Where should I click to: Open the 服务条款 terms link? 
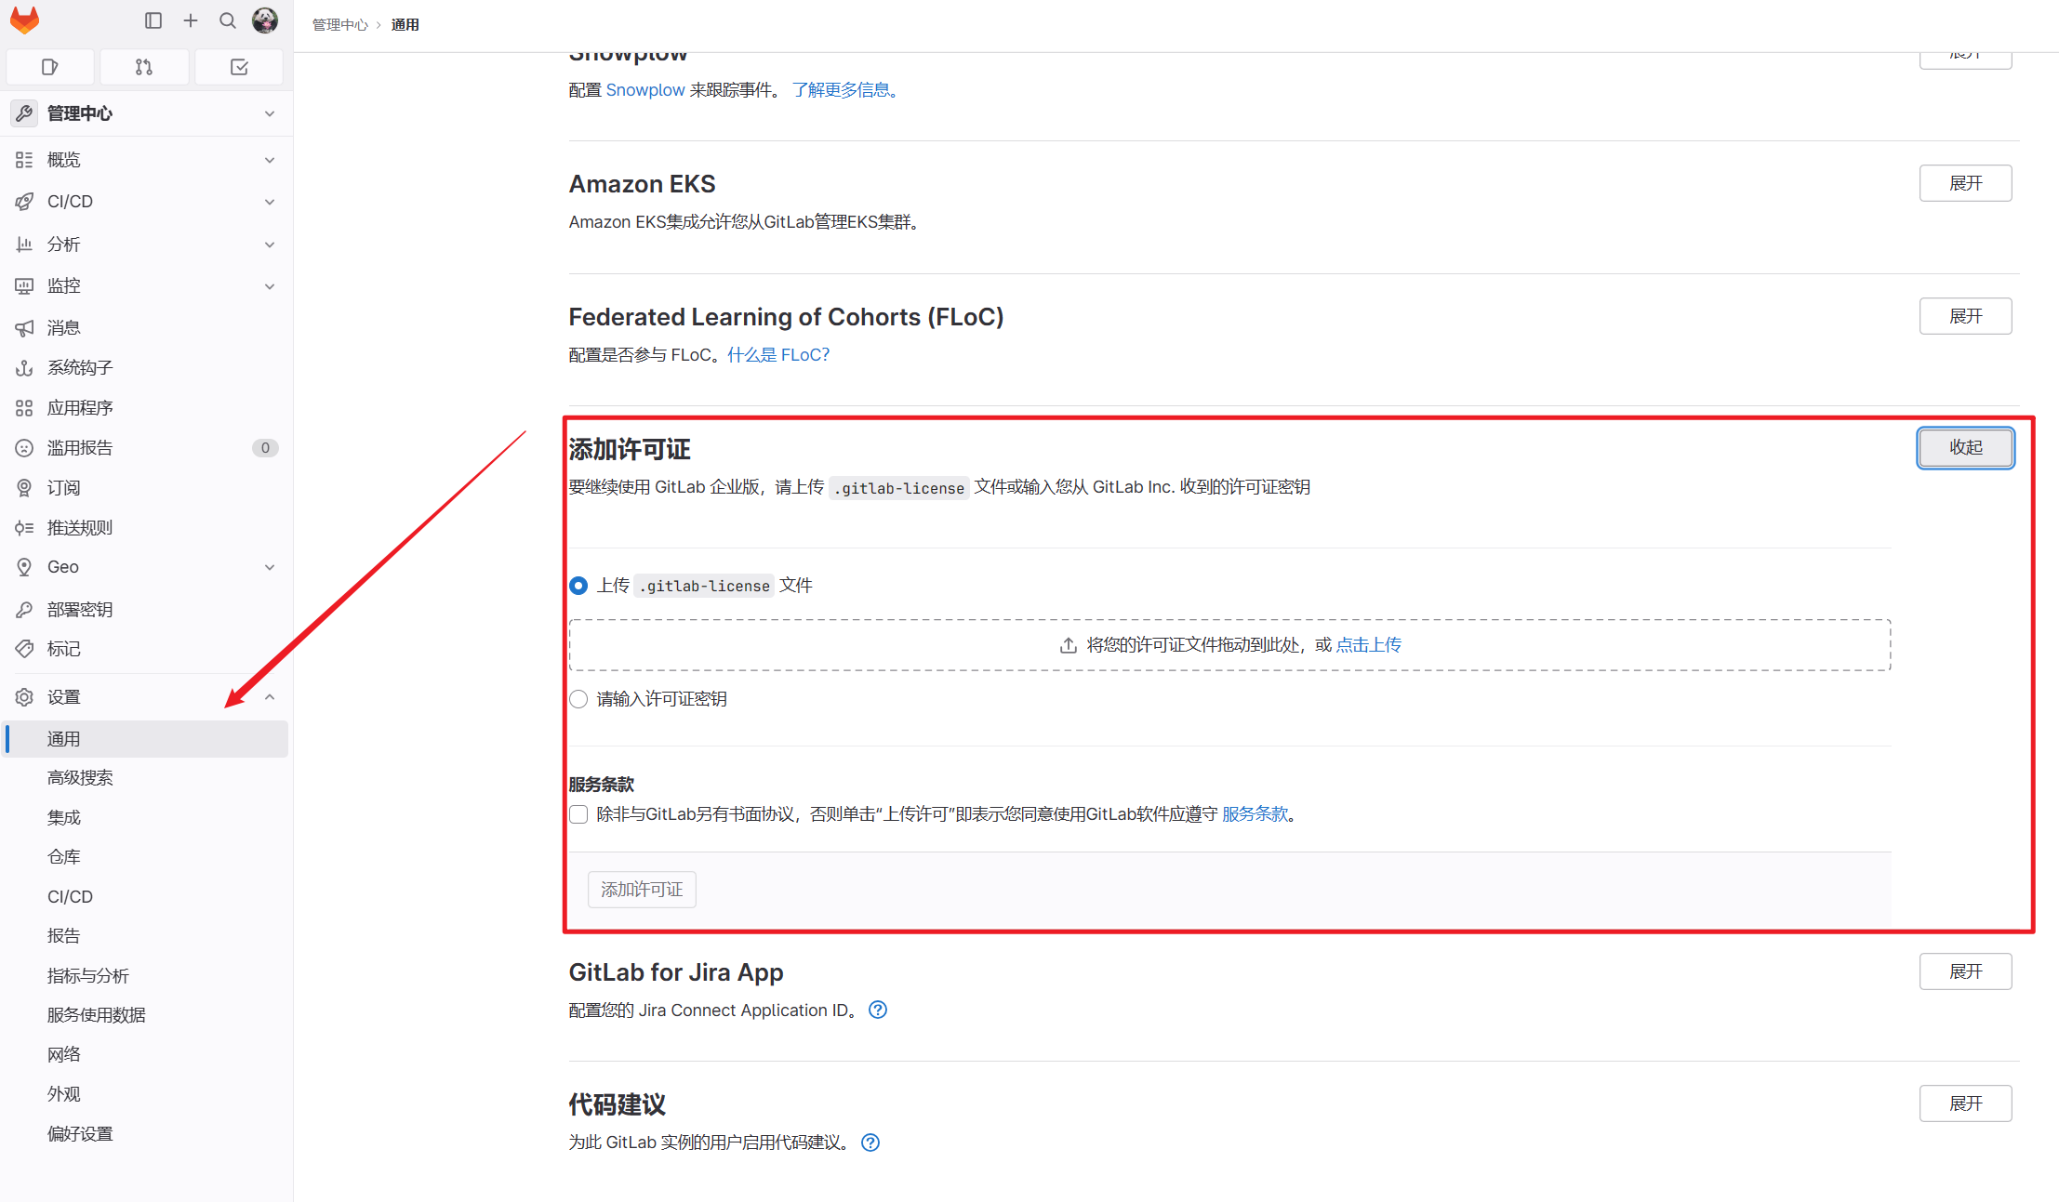(x=1255, y=814)
